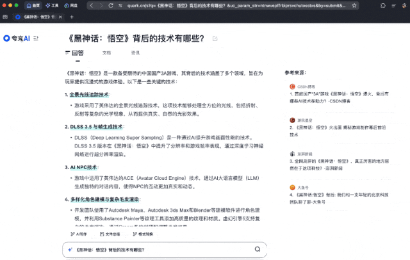Viewport: 410px width, 260px height.
Task: Go forward with the browser forward arrow
Action: point(102,5)
